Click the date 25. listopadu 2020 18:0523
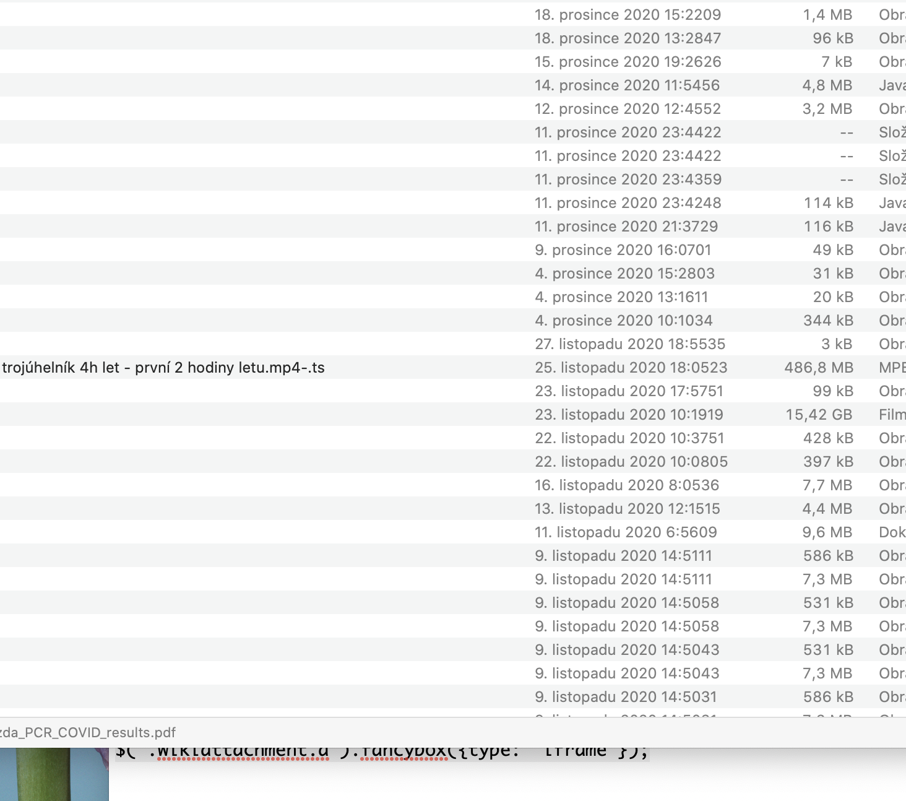This screenshot has height=801, width=906. coord(631,368)
